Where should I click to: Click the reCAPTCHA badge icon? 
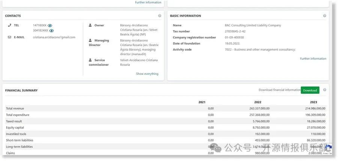[x=328, y=149]
